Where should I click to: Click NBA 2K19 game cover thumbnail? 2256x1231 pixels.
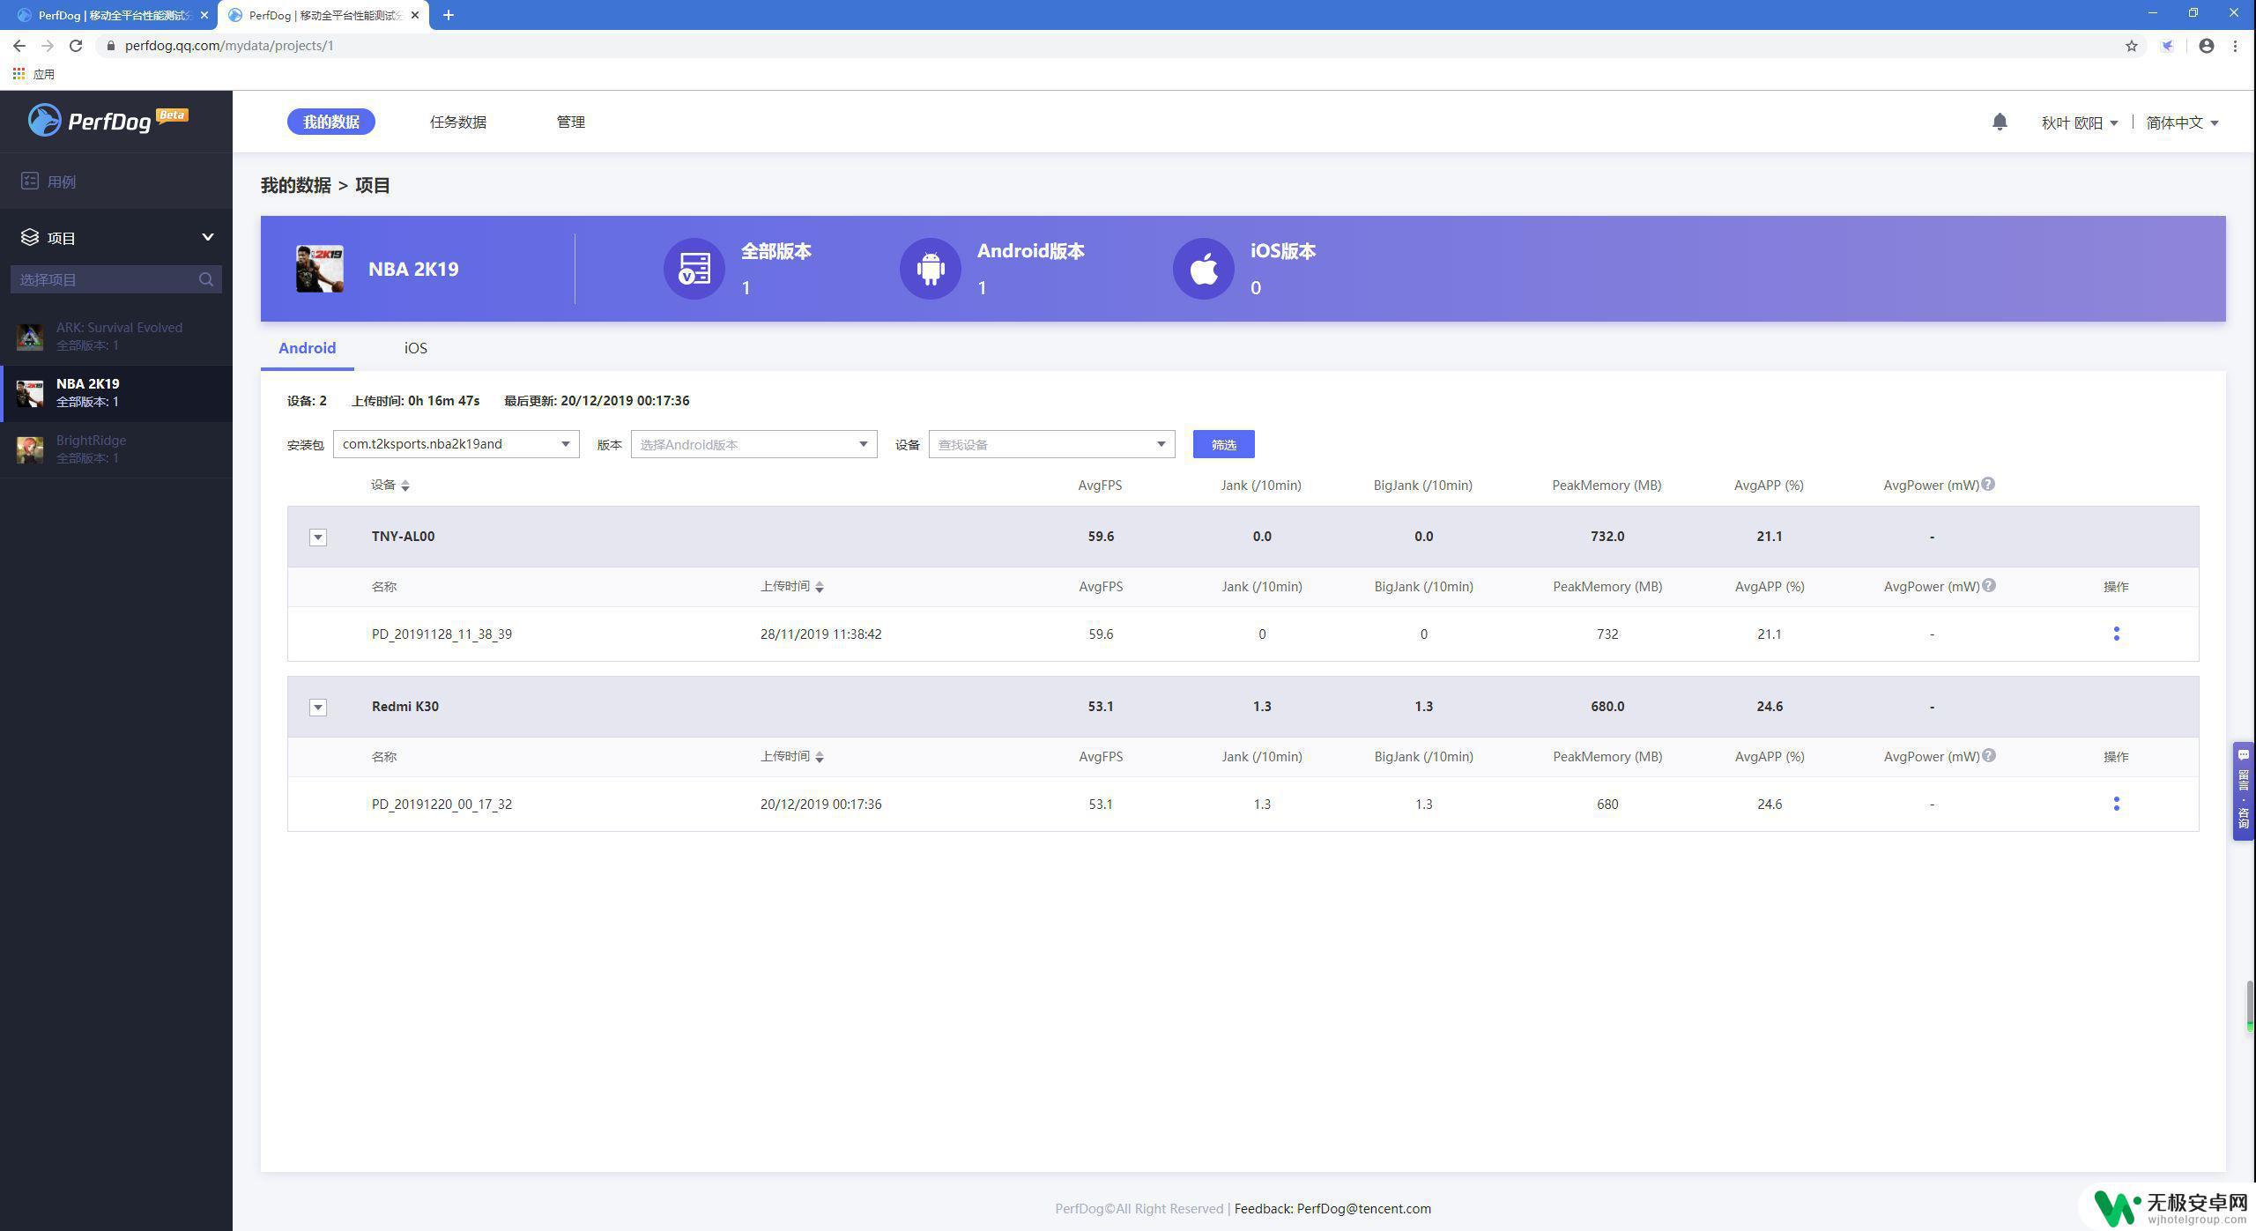pos(320,269)
